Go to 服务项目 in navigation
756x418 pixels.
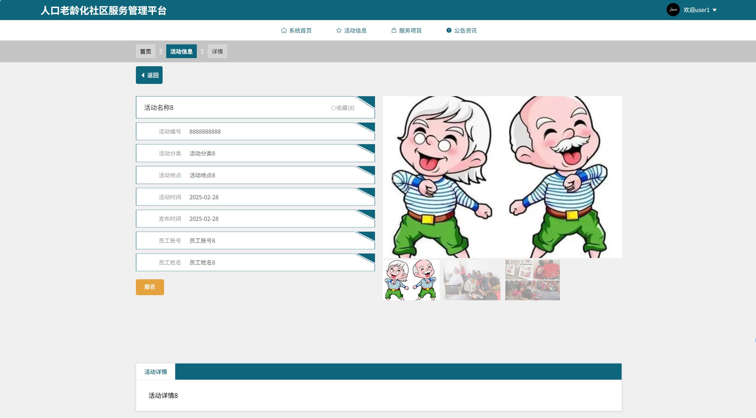410,31
